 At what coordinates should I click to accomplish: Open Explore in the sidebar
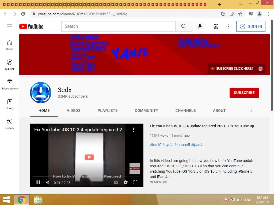tap(10, 65)
